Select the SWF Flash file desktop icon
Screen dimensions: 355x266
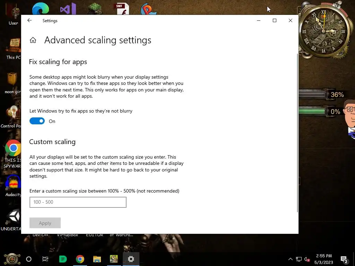pyautogui.click(x=122, y=9)
